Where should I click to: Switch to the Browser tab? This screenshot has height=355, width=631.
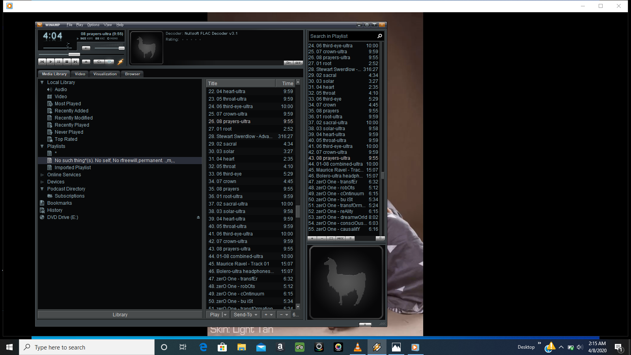(133, 74)
